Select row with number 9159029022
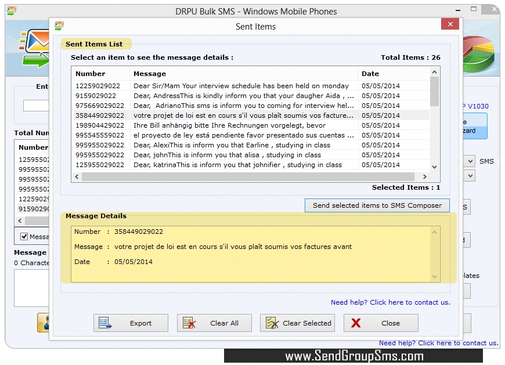This screenshot has height=365, width=505. [251, 96]
